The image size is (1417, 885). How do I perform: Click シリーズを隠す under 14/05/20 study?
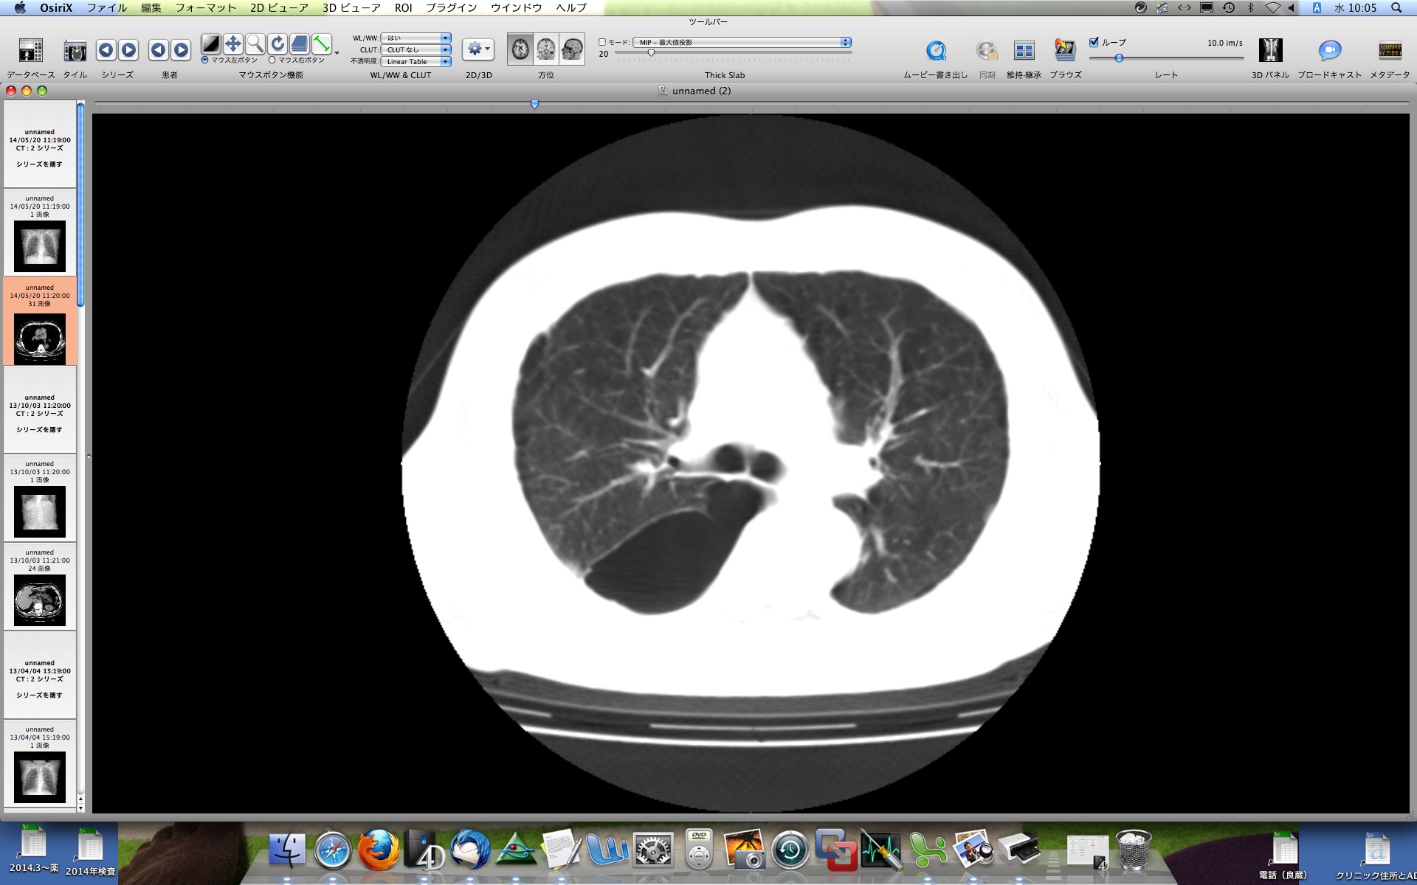click(40, 164)
